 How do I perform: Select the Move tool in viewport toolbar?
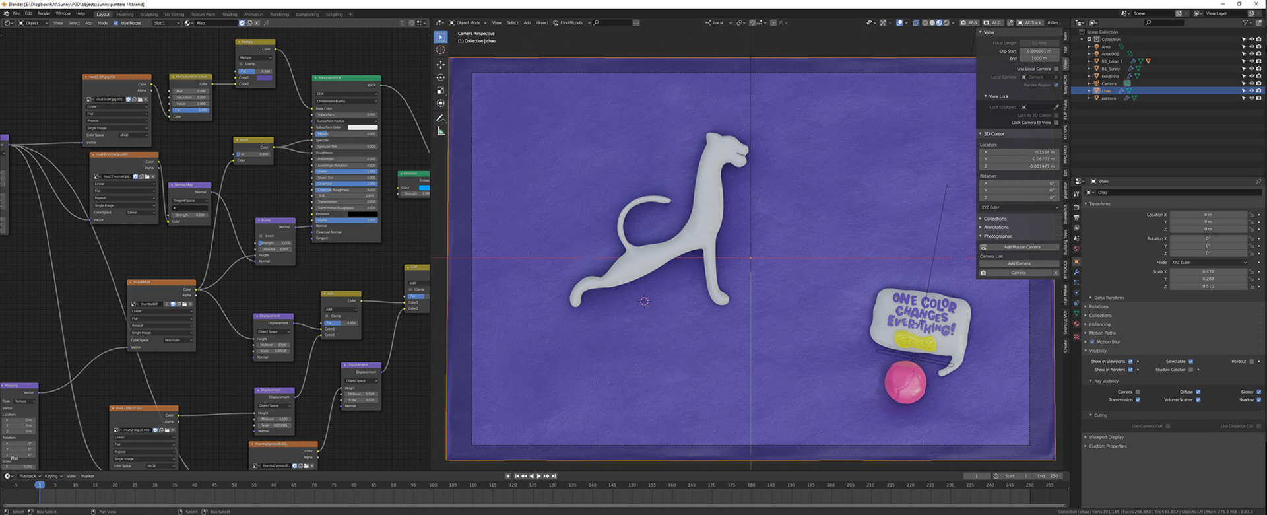click(x=440, y=65)
